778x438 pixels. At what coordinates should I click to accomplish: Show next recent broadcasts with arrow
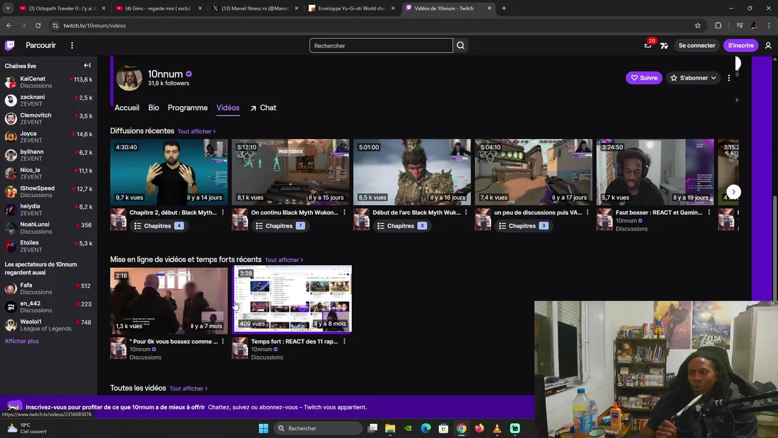click(x=734, y=192)
